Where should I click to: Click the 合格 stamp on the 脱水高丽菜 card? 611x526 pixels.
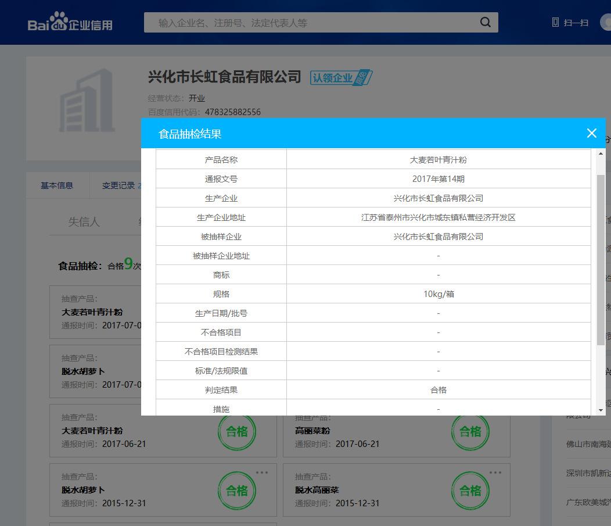[x=470, y=491]
